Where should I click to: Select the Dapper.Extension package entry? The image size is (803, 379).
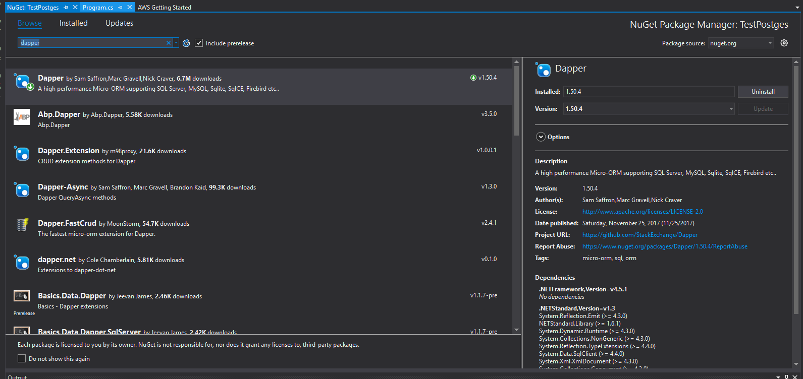point(258,159)
